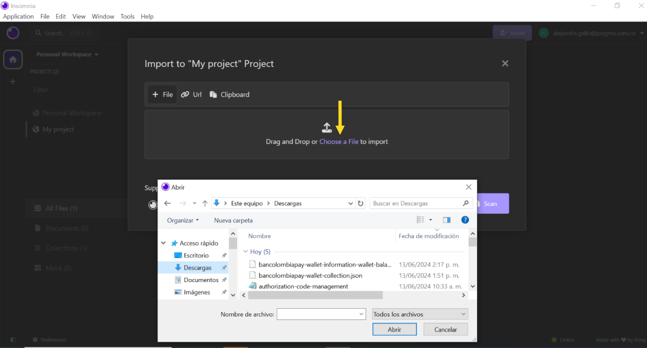Show Documents (0) filter
Image resolution: width=647 pixels, height=348 pixels.
click(x=67, y=228)
